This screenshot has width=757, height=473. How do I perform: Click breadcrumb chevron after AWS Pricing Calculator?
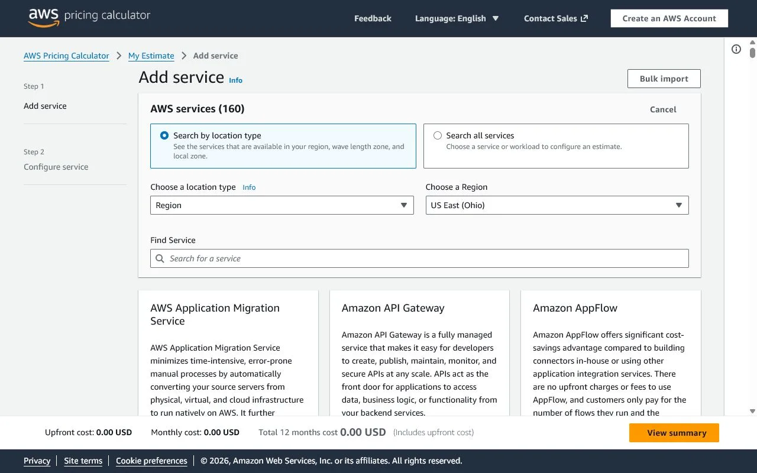coord(119,56)
